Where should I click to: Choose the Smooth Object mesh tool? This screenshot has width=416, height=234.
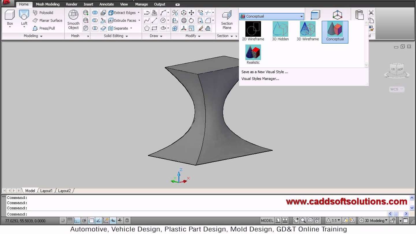coord(73,20)
